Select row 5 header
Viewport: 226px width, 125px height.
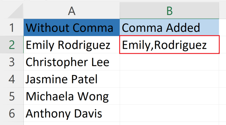[x=12, y=96]
